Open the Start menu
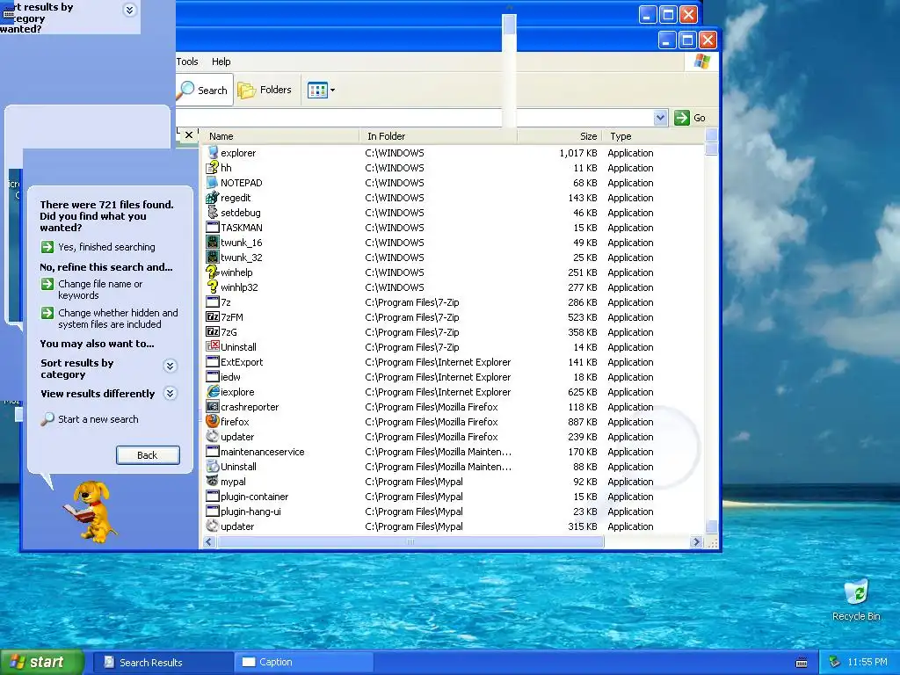900x675 pixels. click(41, 662)
